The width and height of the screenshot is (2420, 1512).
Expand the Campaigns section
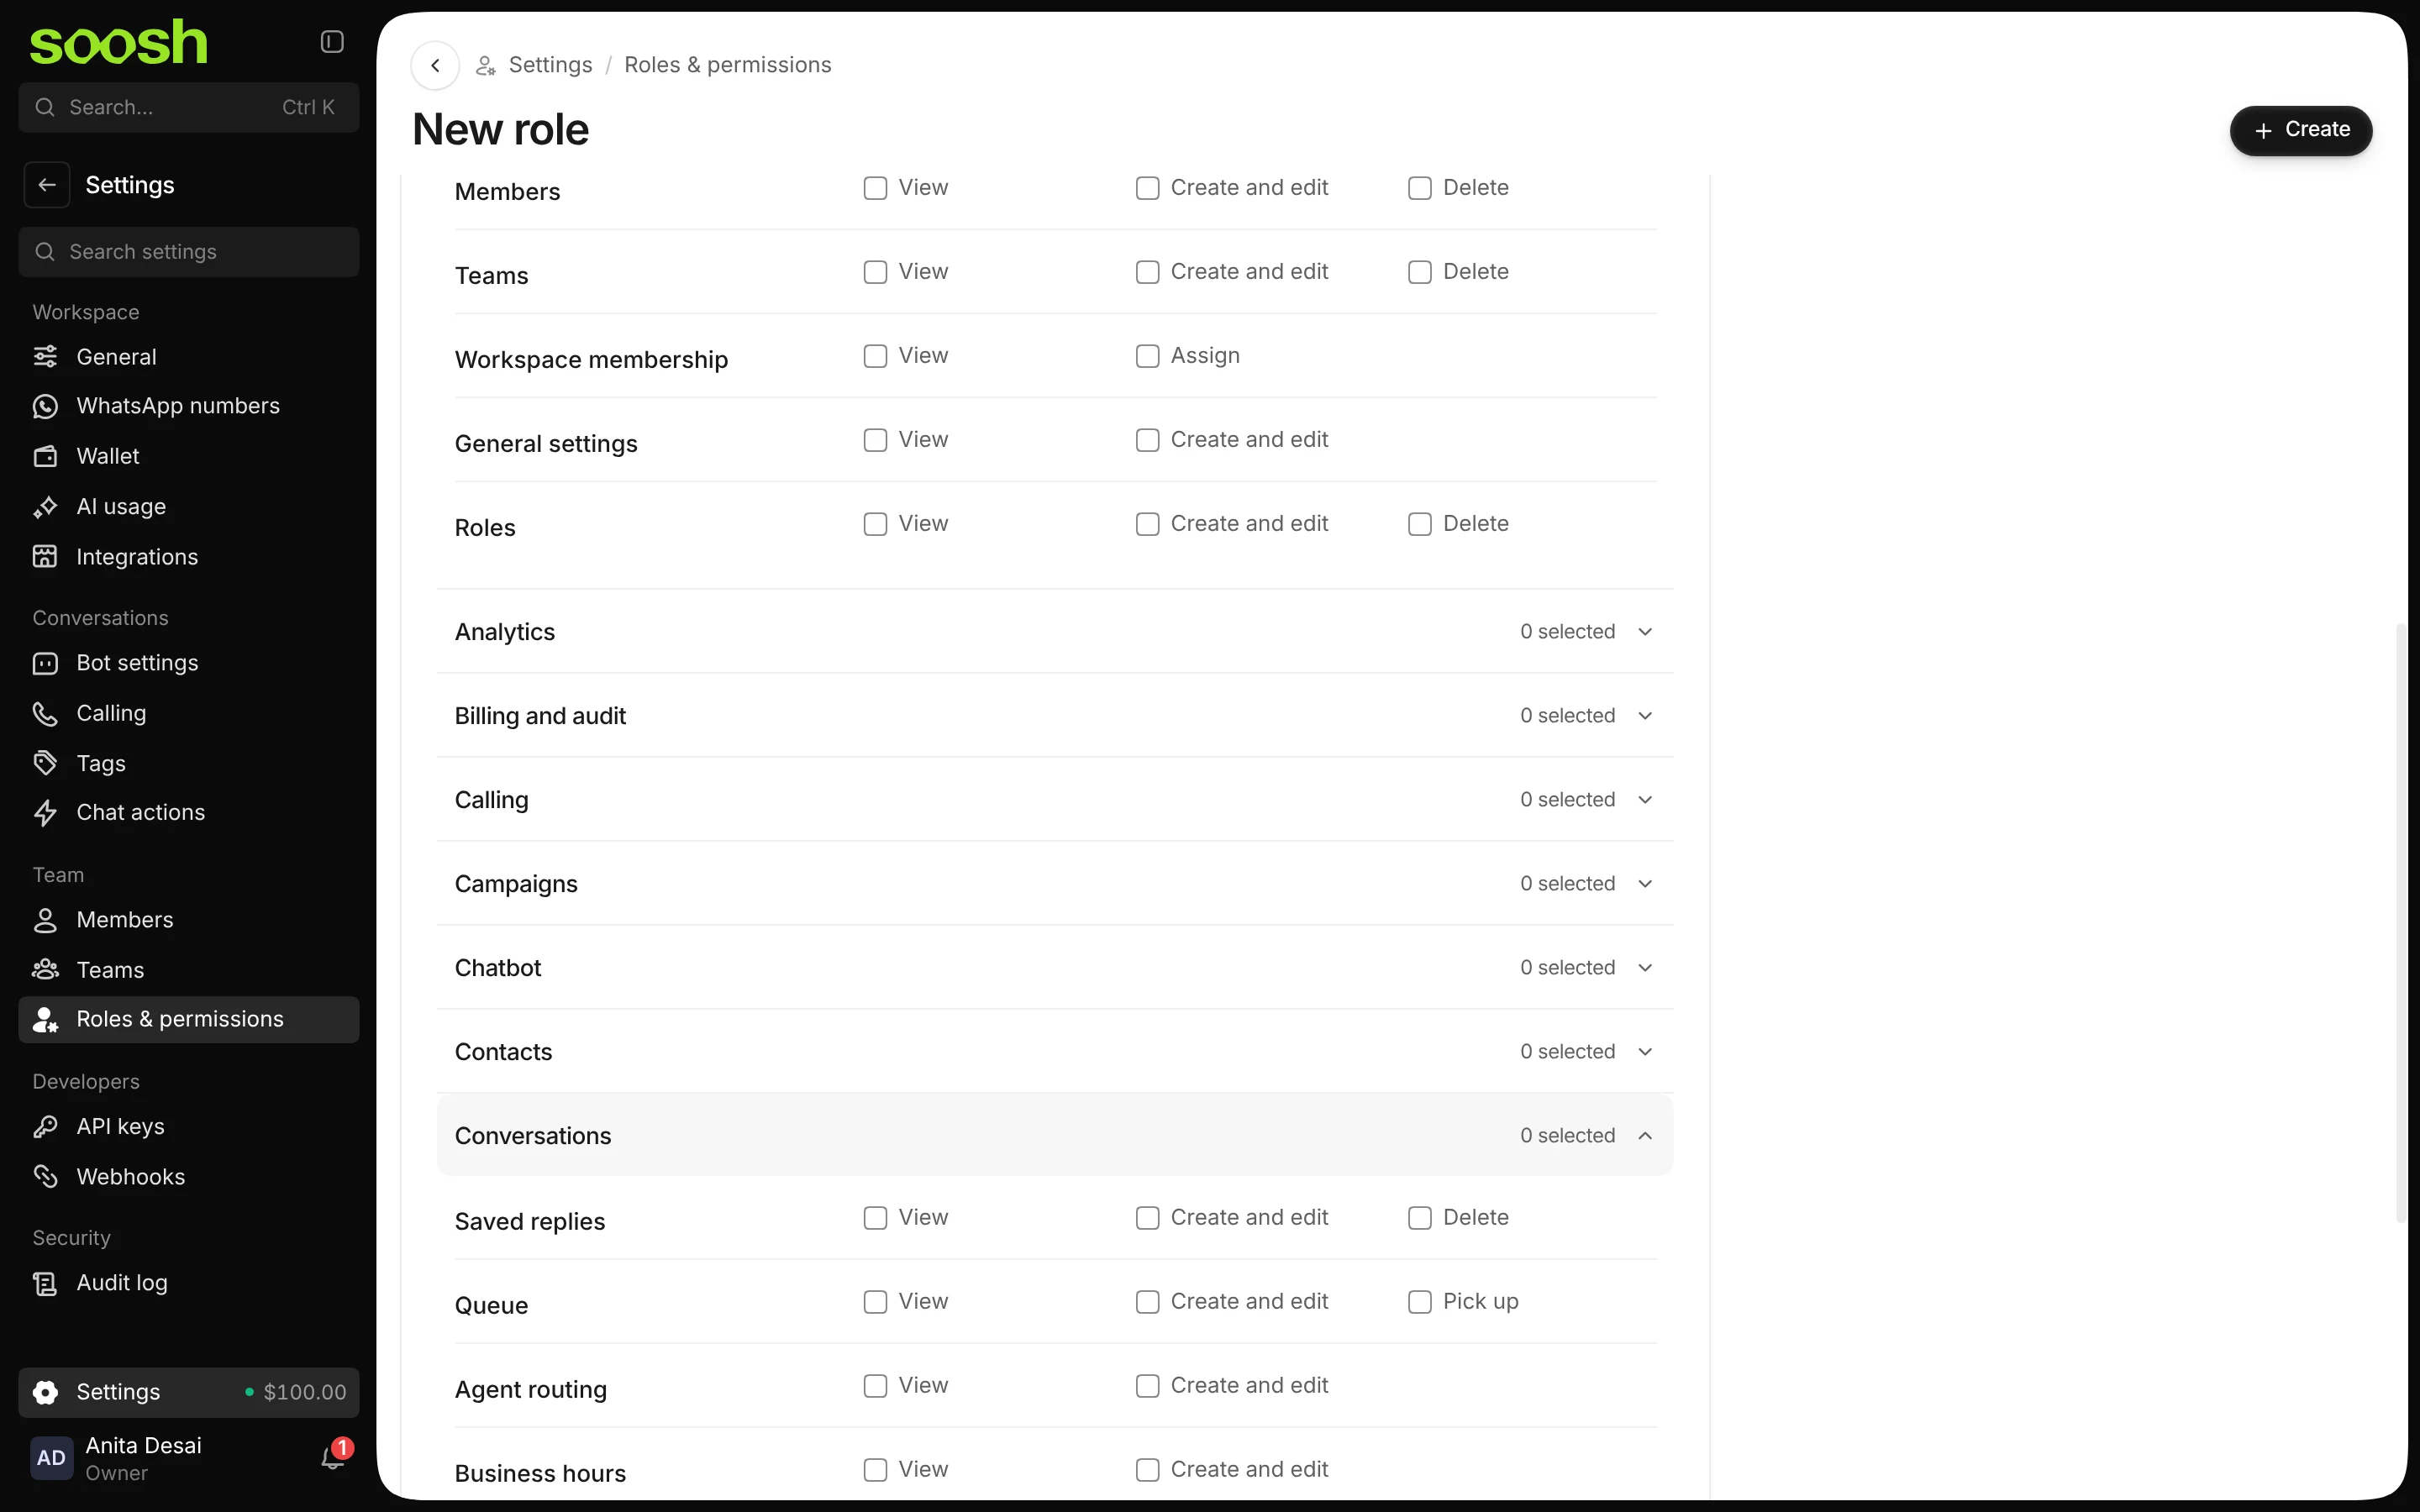click(1055, 884)
